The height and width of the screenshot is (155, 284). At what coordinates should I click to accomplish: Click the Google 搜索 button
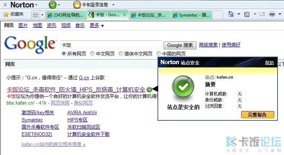tap(180, 45)
